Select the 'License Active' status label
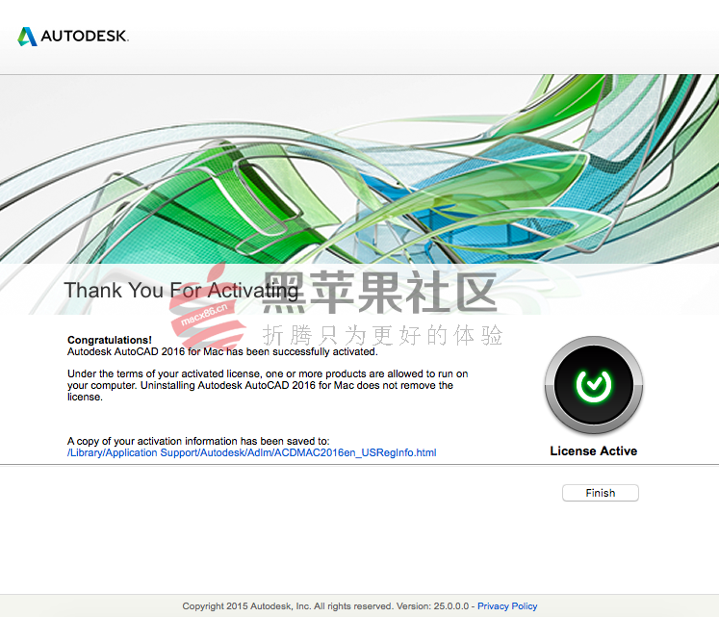This screenshot has height=617, width=719. 593,450
